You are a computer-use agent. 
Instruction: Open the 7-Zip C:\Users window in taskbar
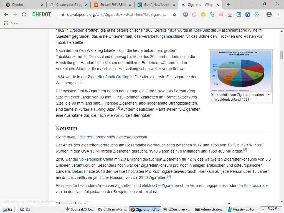(x=113, y=209)
